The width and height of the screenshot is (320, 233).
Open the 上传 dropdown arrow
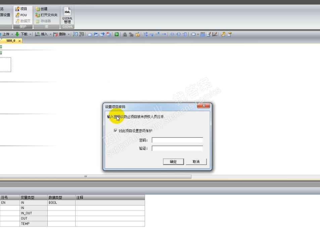click(12, 34)
